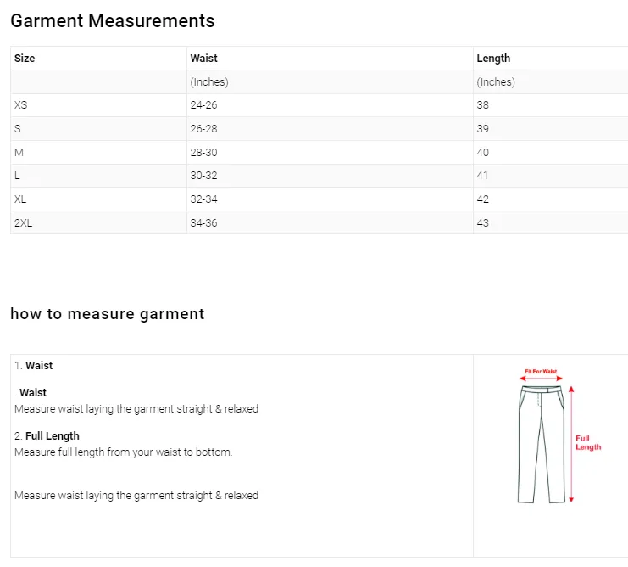628x567 pixels.
Task: Select the 30-32 waist value
Action: tap(203, 176)
